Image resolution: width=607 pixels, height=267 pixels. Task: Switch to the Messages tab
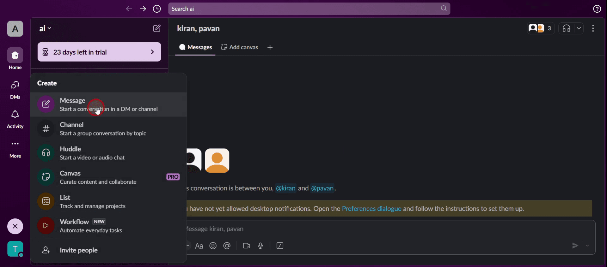tap(195, 47)
